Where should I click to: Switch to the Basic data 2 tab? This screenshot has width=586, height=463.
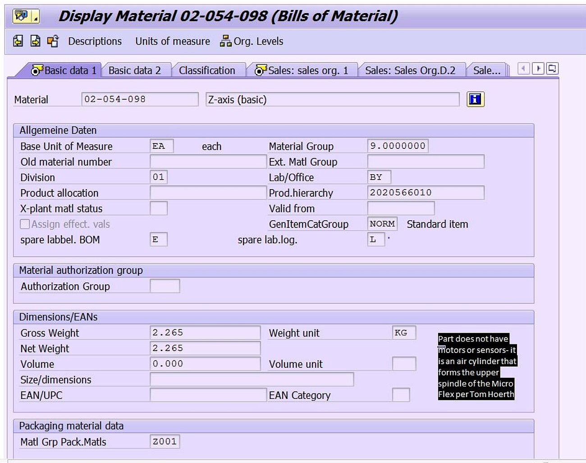tap(134, 70)
